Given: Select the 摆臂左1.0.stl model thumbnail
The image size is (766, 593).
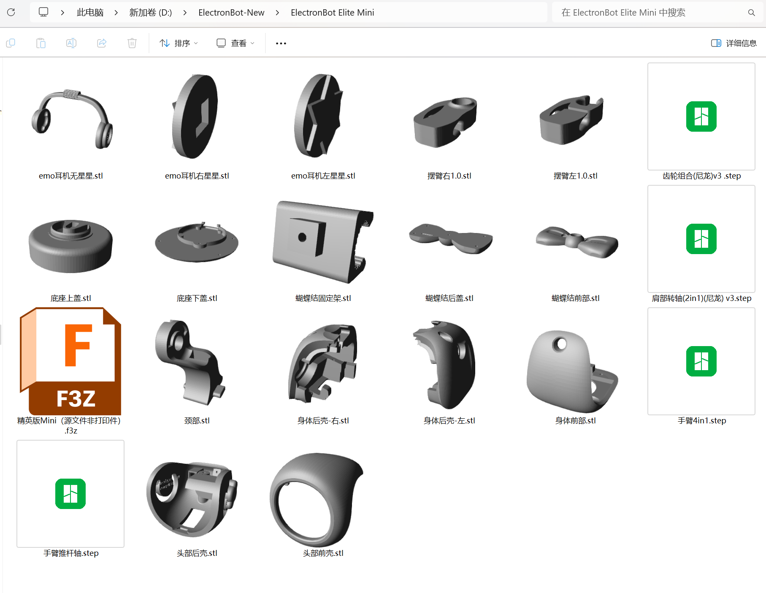Looking at the screenshot, I should pos(572,120).
